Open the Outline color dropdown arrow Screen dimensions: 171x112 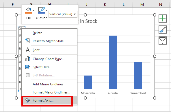(x=47, y=10)
